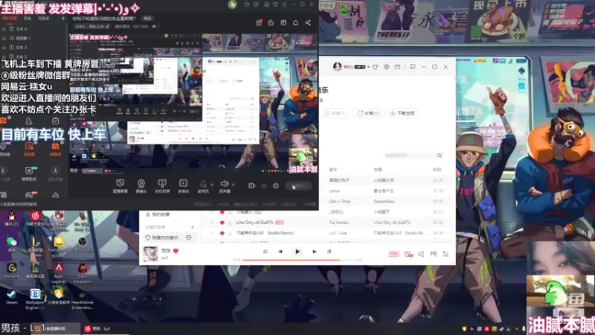The height and width of the screenshot is (335, 595).
Task: Click share icon at streaming app top right
Action: pos(308,23)
